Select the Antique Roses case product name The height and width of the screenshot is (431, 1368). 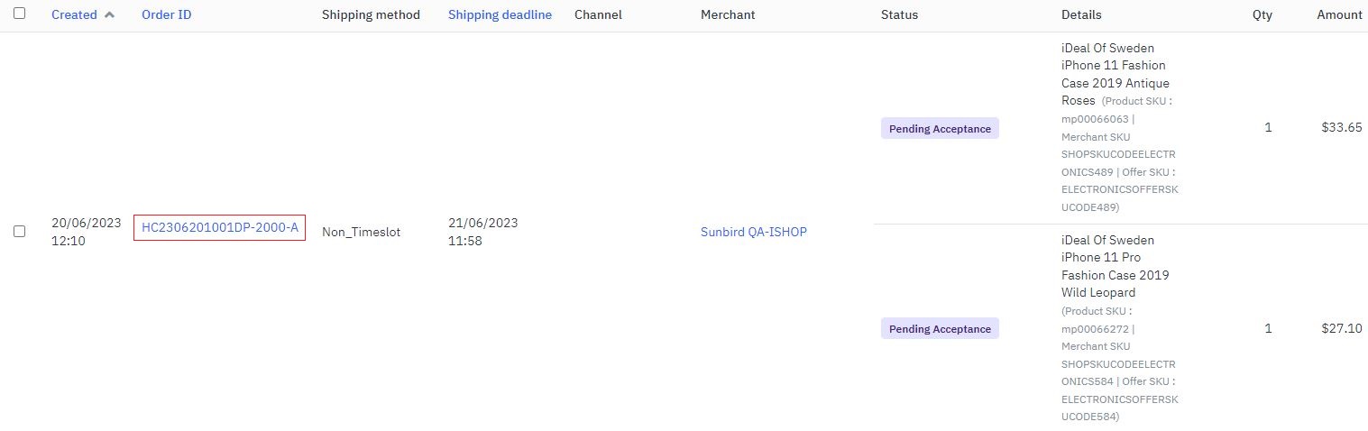click(x=1115, y=74)
